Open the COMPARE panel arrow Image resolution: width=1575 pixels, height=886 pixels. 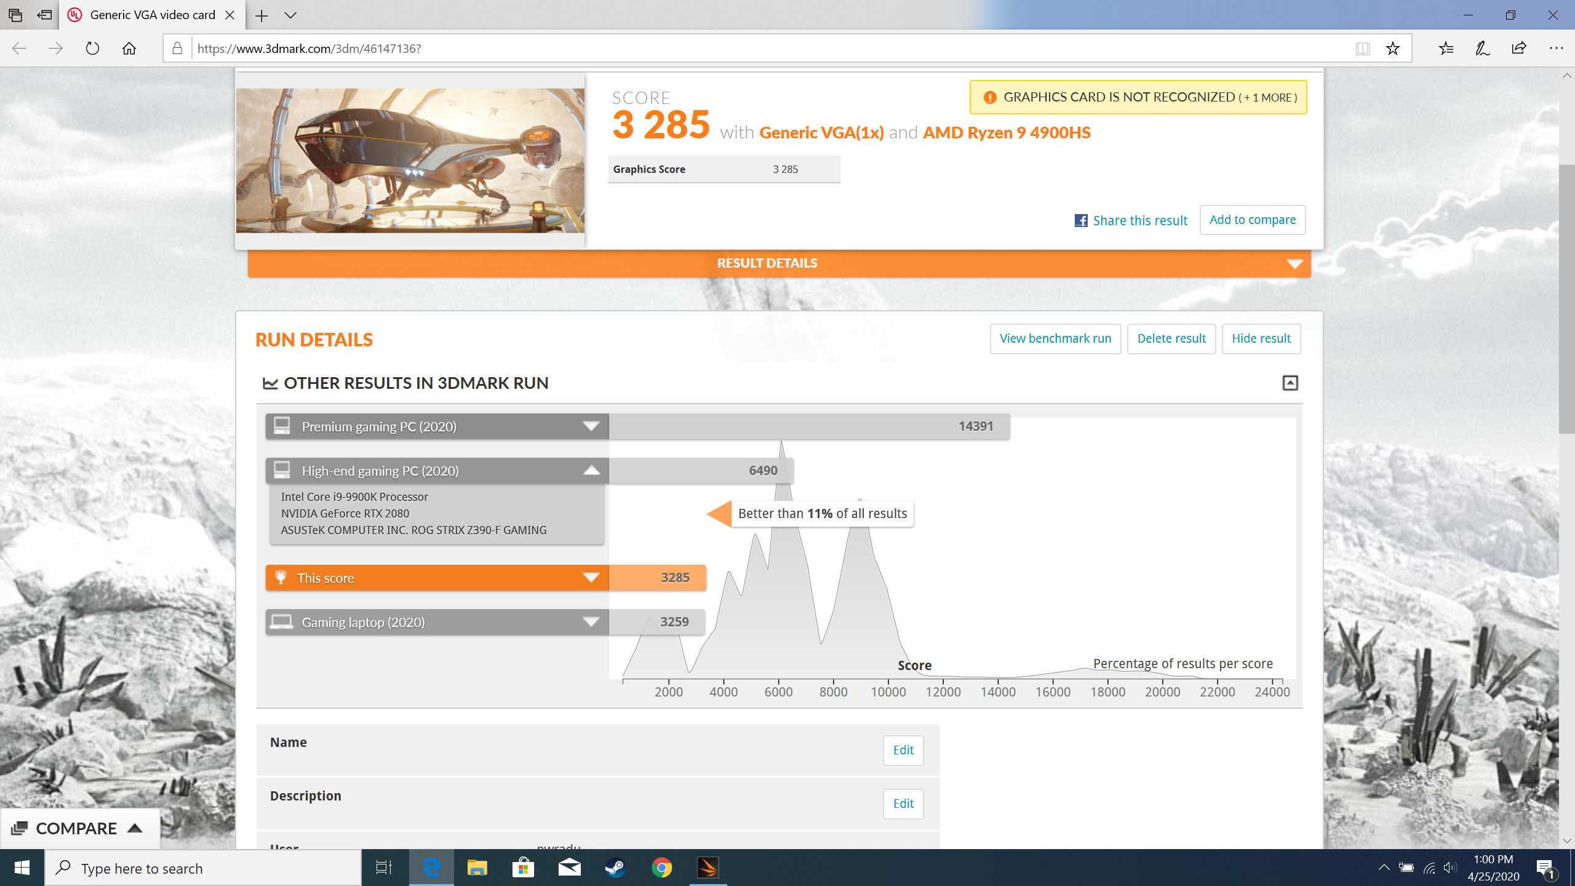coord(135,829)
